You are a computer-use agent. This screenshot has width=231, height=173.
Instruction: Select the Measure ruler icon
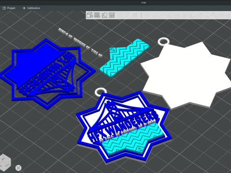pyautogui.click(x=221, y=15)
